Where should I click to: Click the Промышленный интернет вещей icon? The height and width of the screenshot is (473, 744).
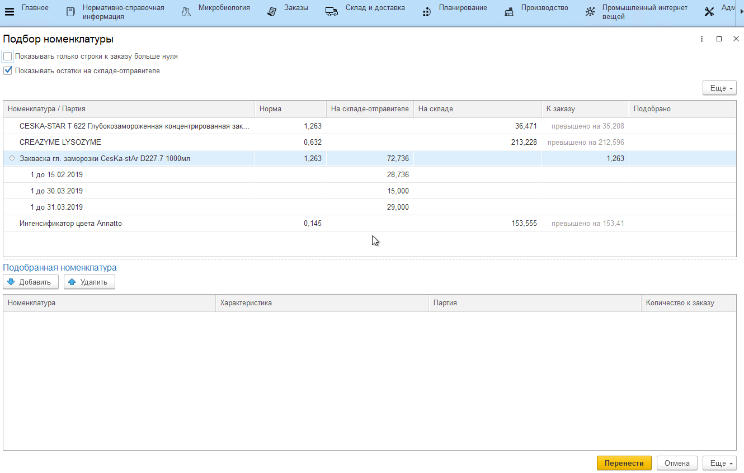click(x=590, y=12)
